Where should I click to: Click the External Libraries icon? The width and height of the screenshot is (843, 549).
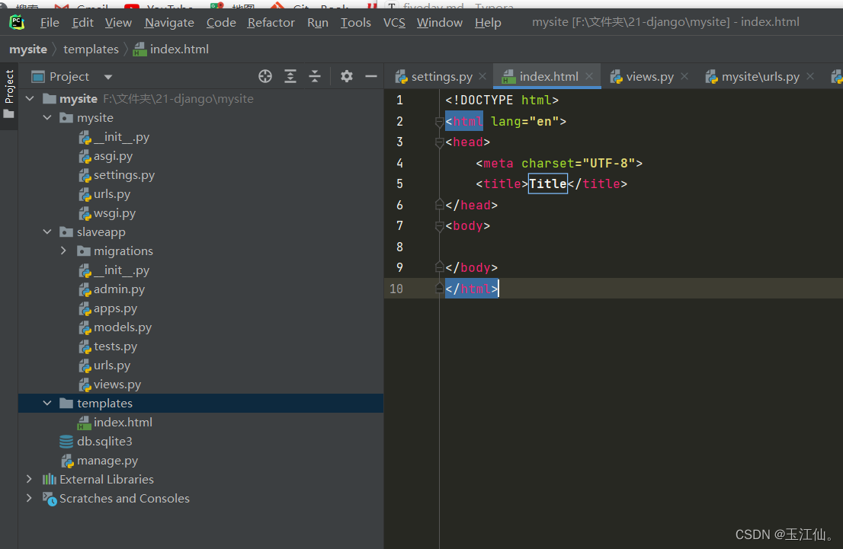click(50, 479)
